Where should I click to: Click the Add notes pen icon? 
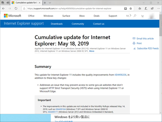click(x=146, y=8)
